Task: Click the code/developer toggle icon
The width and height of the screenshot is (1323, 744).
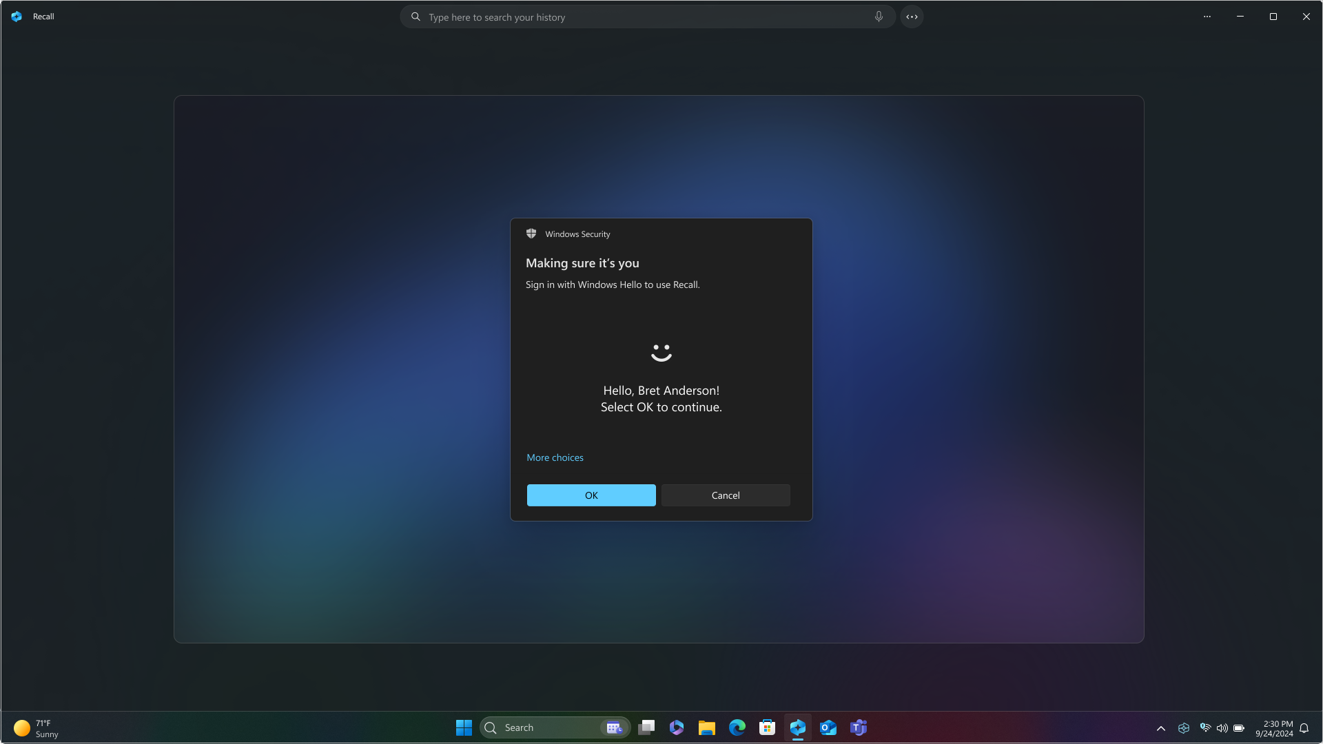Action: tap(912, 17)
